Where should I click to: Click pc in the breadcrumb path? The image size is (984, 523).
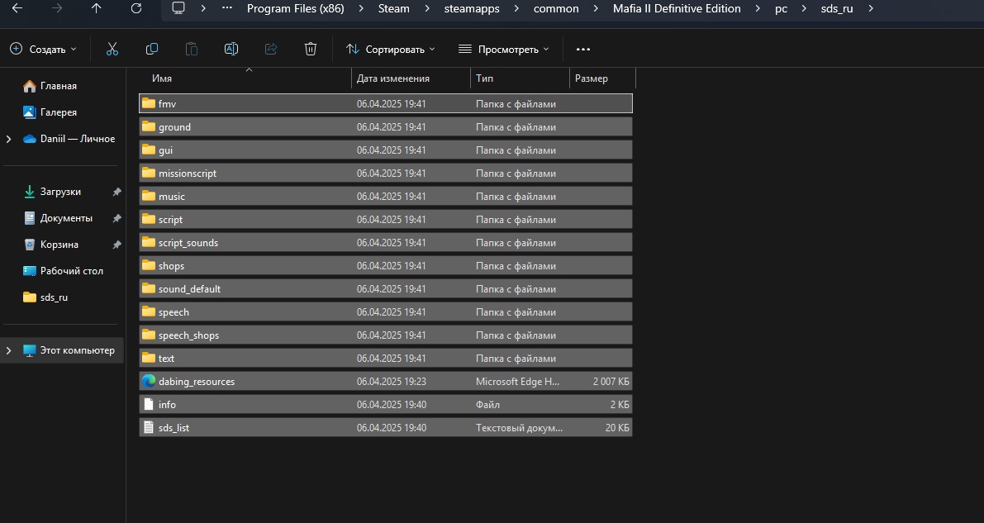(x=781, y=8)
